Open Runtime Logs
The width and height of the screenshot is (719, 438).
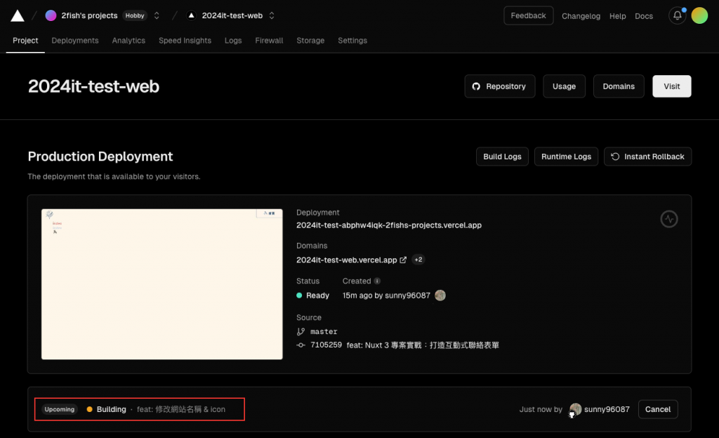pos(567,157)
